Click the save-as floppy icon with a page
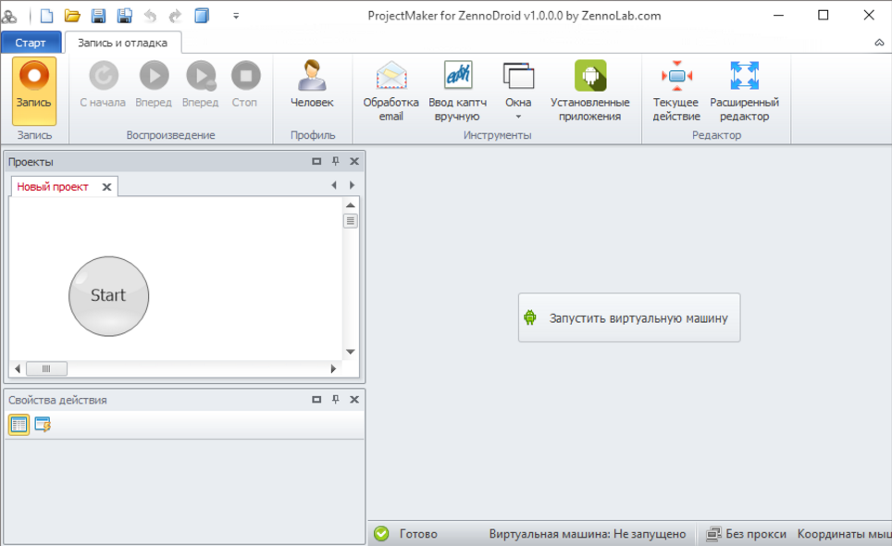This screenshot has height=546, width=892. tap(125, 16)
